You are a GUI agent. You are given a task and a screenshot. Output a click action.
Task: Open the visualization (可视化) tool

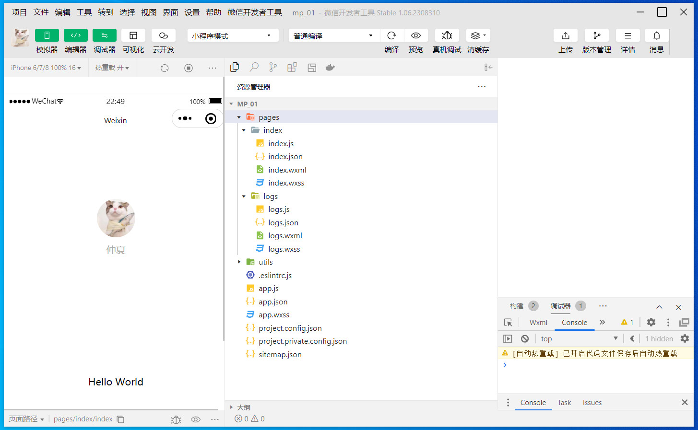click(133, 35)
